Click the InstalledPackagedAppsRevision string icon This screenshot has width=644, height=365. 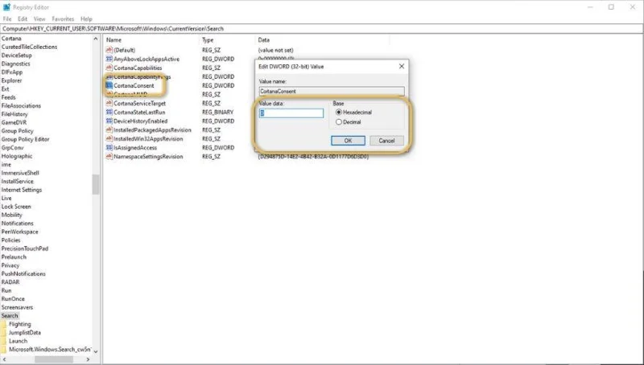pos(109,129)
